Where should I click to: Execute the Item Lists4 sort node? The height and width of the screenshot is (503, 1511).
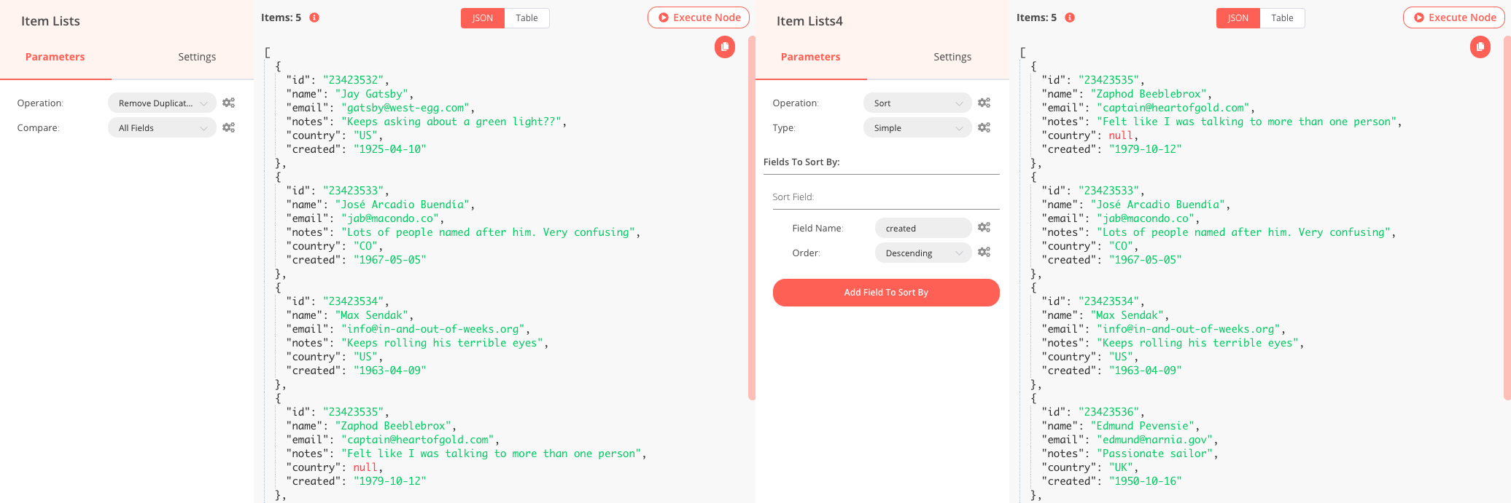pos(1453,17)
